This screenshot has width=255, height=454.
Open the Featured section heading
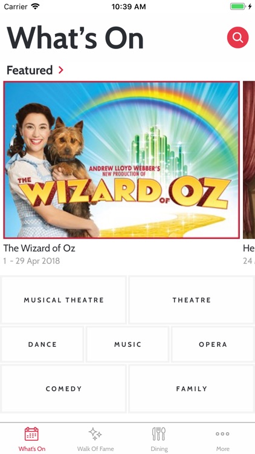[x=30, y=70]
